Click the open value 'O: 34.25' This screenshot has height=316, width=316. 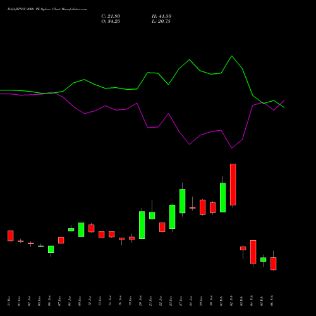coord(111,21)
